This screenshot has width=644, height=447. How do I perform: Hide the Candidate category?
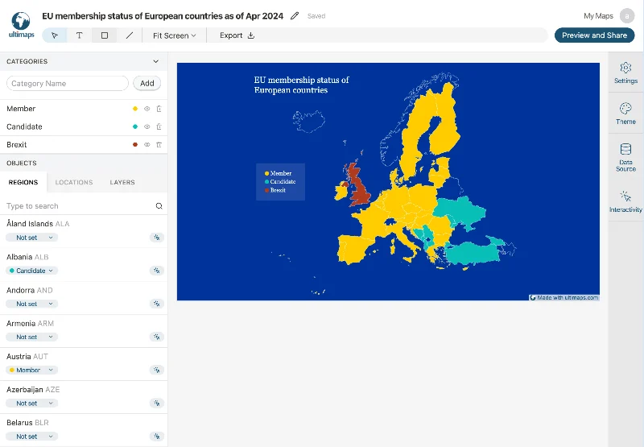[x=147, y=126]
